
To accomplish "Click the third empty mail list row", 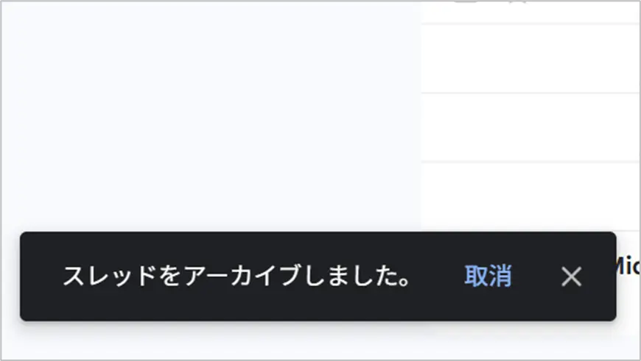I will point(530,196).
